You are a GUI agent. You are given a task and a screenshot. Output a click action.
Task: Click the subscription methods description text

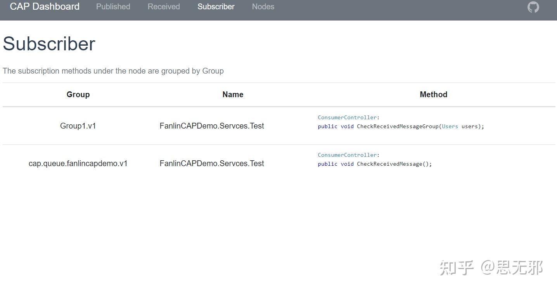(113, 71)
